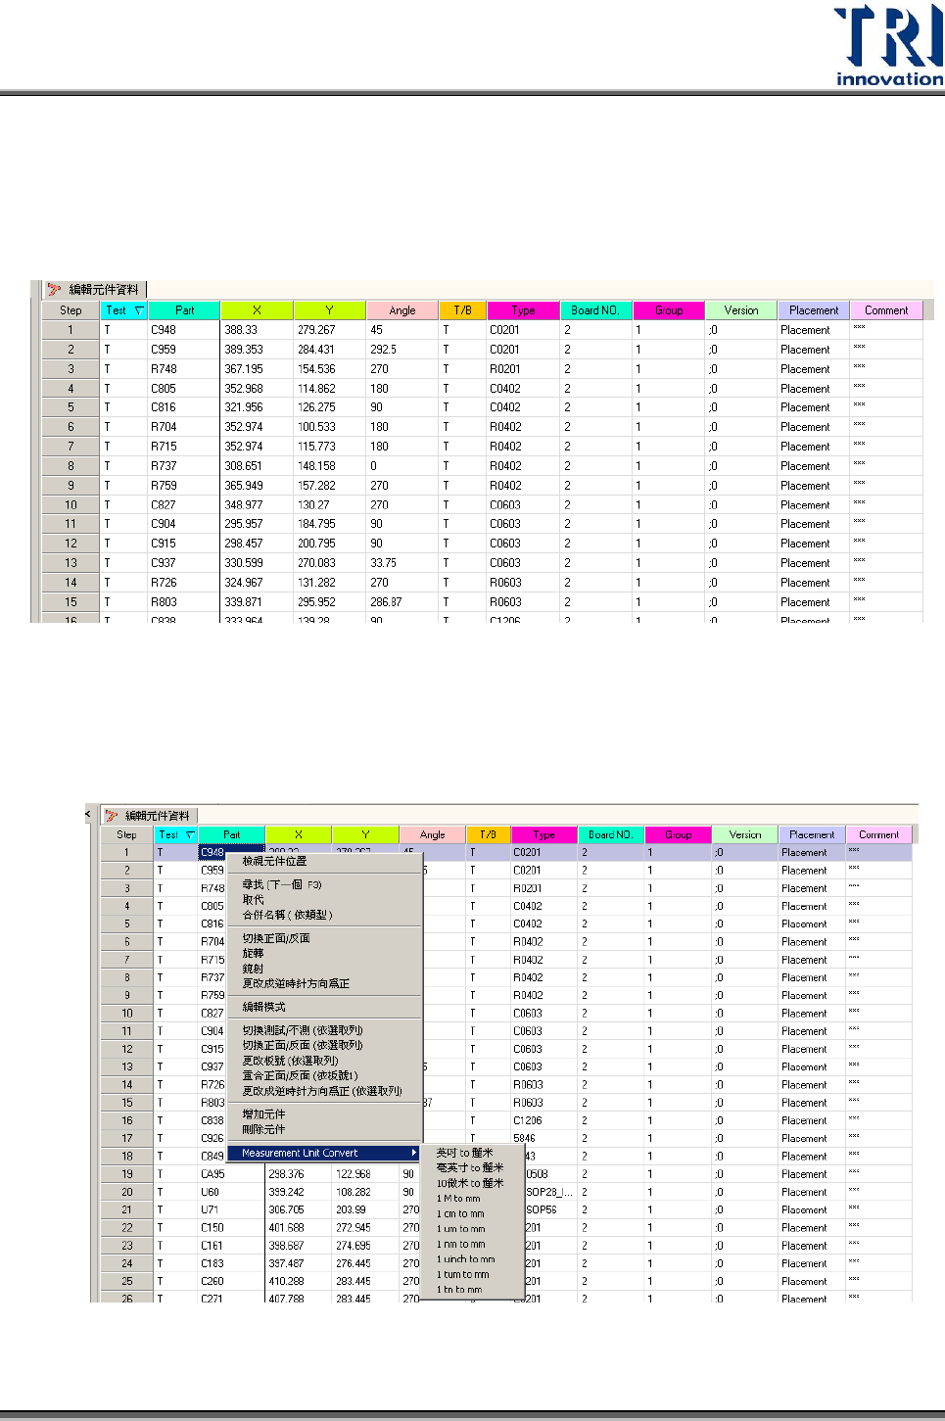Select 1 tum to mm conversion
This screenshot has height=1421, width=945.
click(462, 1274)
